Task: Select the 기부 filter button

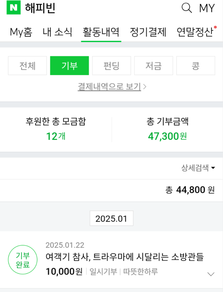Action: (69, 66)
